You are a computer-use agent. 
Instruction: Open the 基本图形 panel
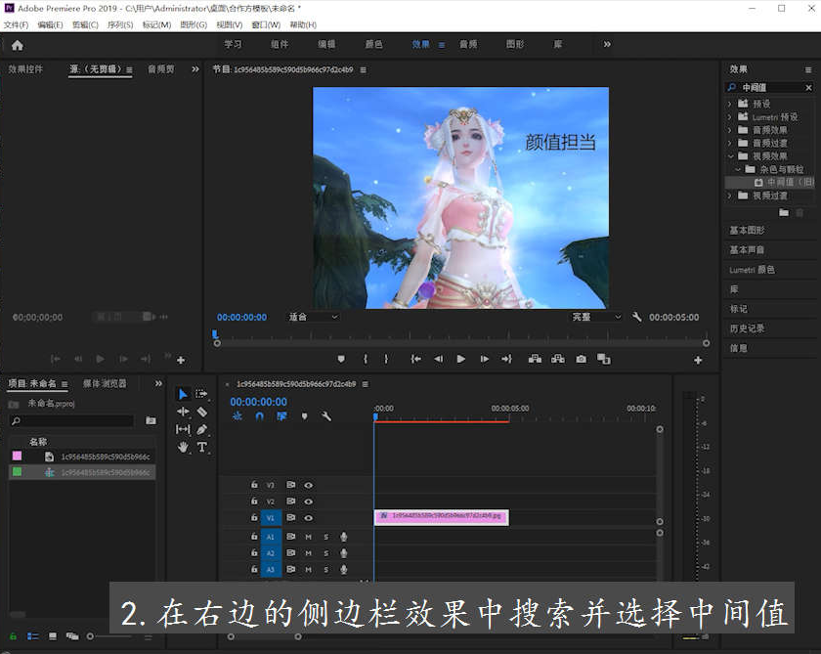click(x=747, y=231)
